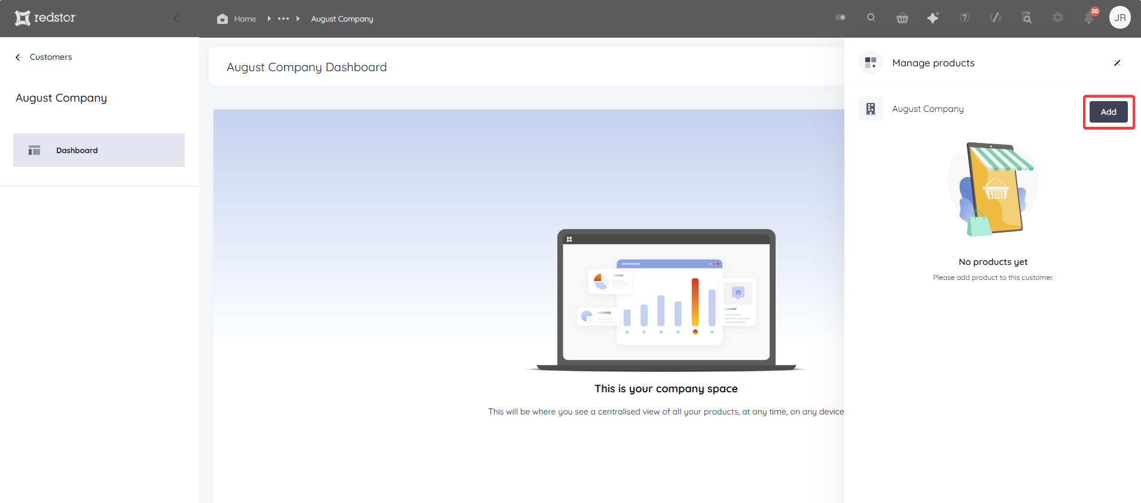Click the laptop dashboard illustration
Screen dimensions: 1141x503
click(666, 300)
